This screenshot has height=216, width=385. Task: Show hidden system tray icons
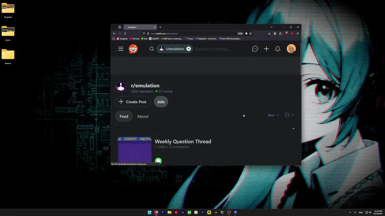[350, 212]
